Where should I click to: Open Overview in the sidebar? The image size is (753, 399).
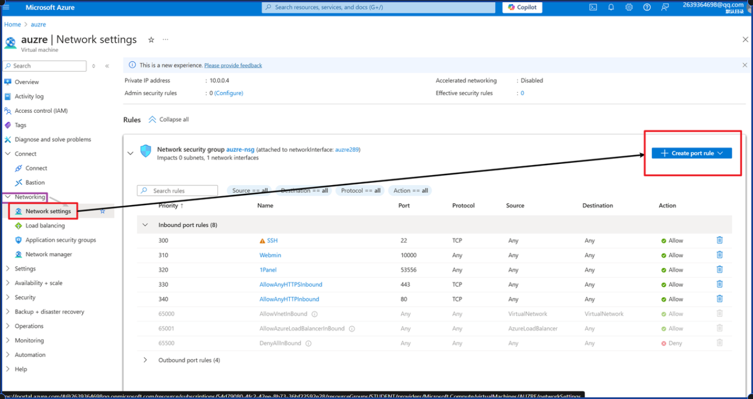coord(27,82)
